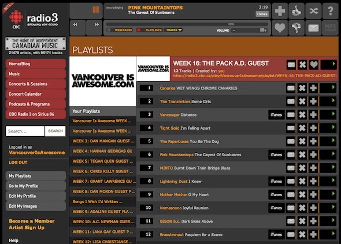Open the Tracks dropdown in the player
Viewport: 341px width, 244px height.
coord(174,30)
